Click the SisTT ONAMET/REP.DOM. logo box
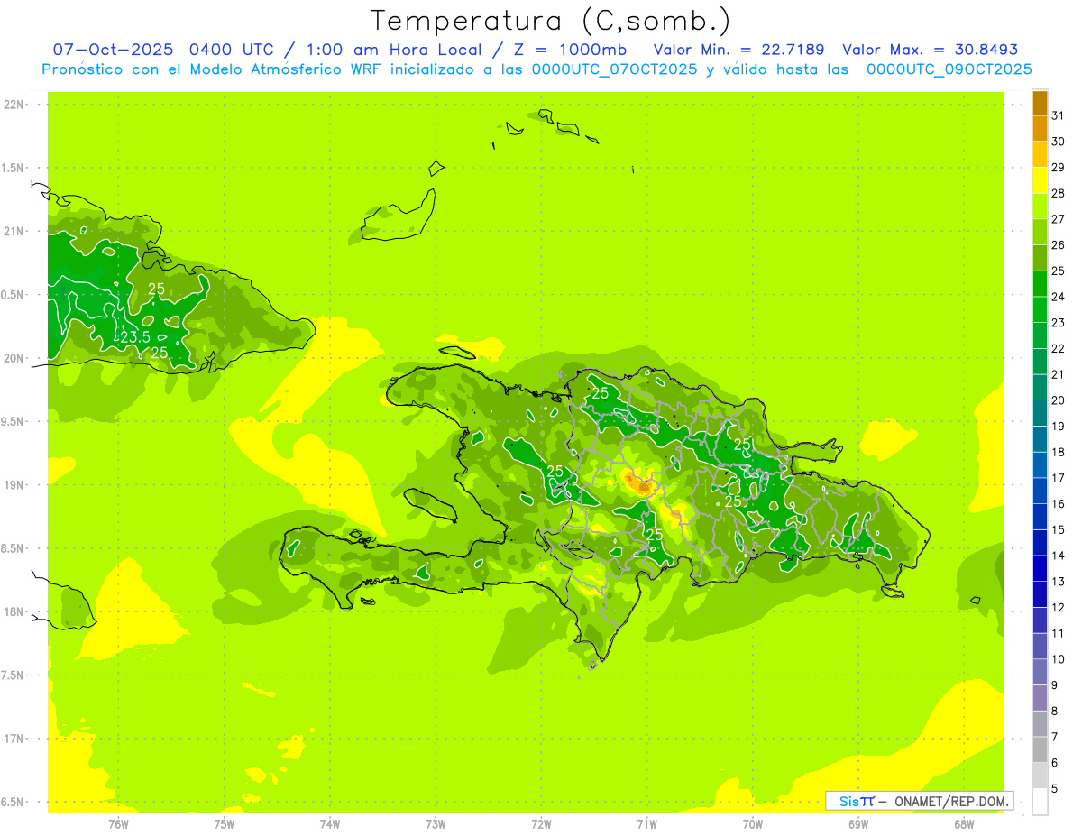Screen dimensions: 1082x836 (x=918, y=801)
